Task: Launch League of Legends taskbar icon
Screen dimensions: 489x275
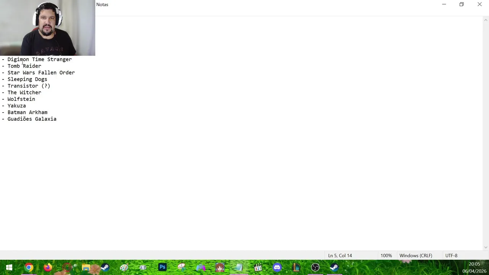Action: coord(296,267)
